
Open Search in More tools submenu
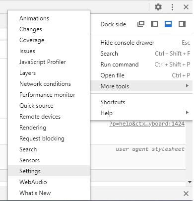49,149
